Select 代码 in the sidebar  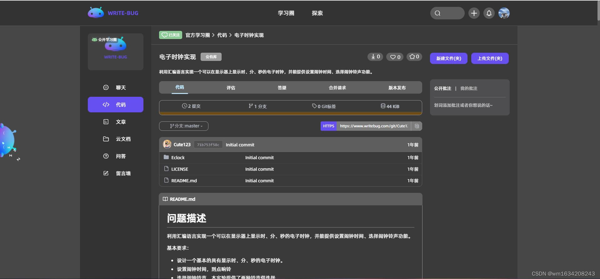116,105
